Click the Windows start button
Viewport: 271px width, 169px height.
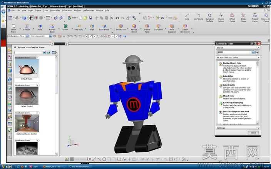[x=7, y=167]
